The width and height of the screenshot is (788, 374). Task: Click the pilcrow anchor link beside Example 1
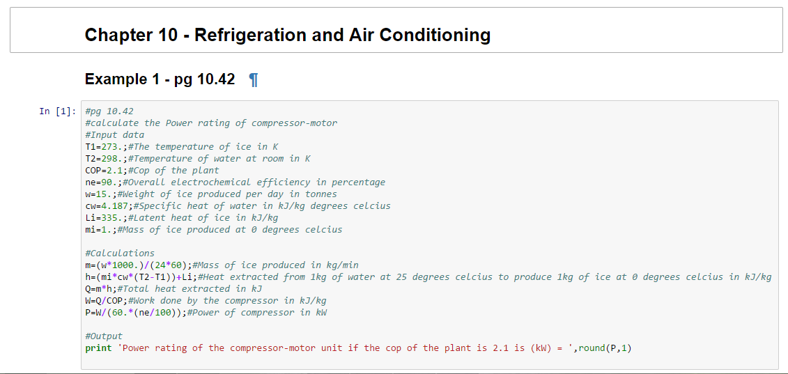(x=254, y=80)
